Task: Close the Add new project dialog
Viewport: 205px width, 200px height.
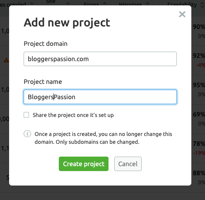Action: [x=182, y=14]
